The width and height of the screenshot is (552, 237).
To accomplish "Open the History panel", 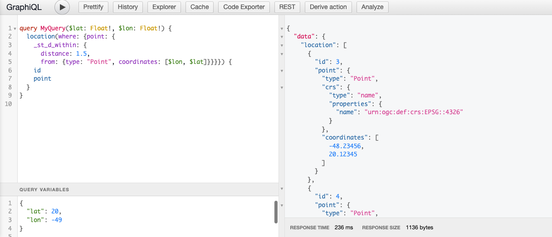I will click(127, 7).
